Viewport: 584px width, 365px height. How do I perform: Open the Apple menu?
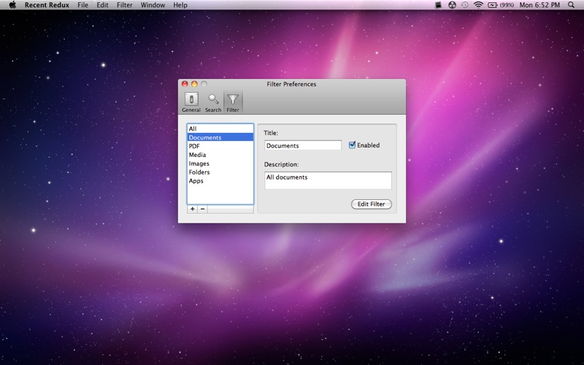coord(12,5)
